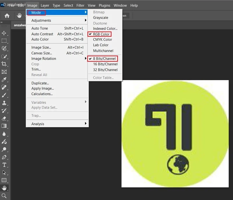Open the Type menu
Viewport: 233px width, 200px height.
[56, 6]
